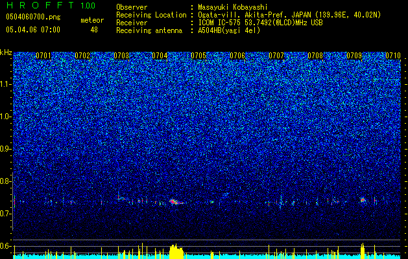Click the 0705 time marker

click(x=198, y=56)
